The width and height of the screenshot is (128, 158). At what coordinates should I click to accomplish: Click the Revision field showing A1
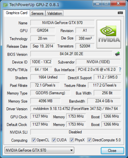coord(85,30)
